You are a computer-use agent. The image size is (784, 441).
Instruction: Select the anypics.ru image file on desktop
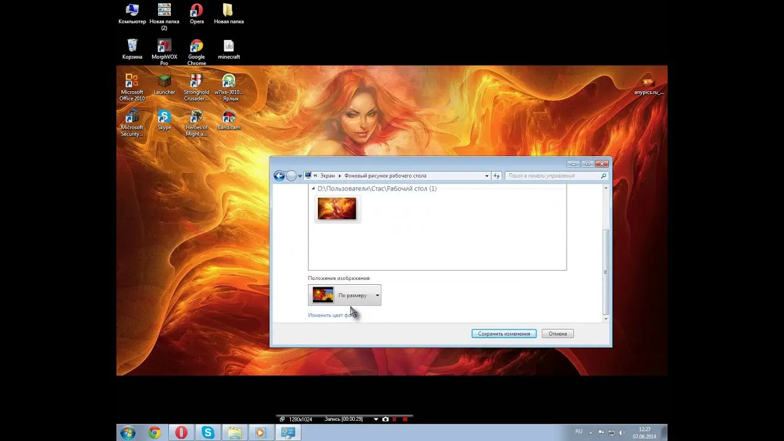649,85
